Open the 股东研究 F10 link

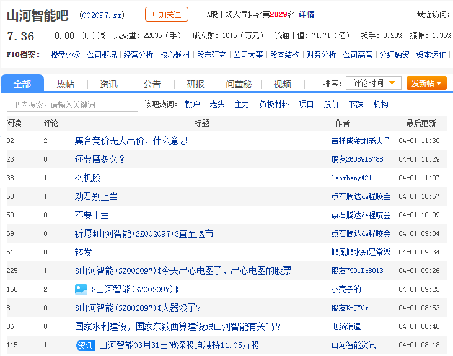[x=211, y=54]
